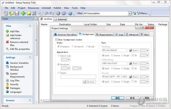This screenshot has width=171, height=109.
Task: Open the Filters... toolbar button
Action: tap(143, 13)
